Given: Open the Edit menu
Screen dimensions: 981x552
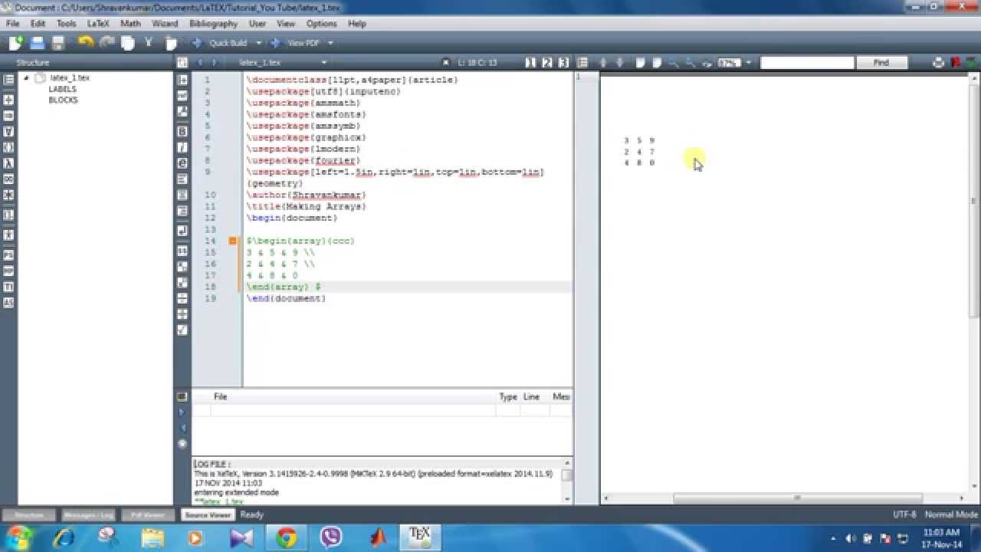Looking at the screenshot, I should point(38,24).
